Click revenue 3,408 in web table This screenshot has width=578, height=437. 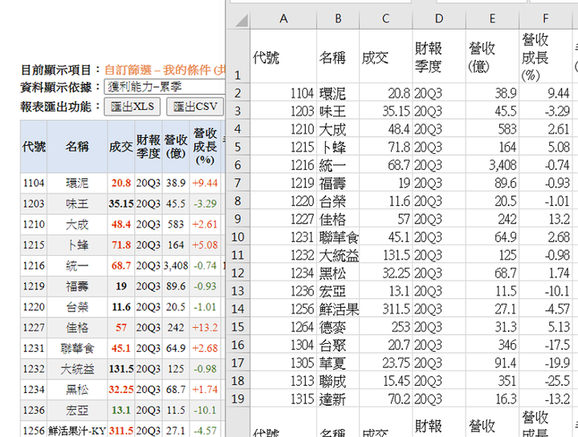point(176,265)
